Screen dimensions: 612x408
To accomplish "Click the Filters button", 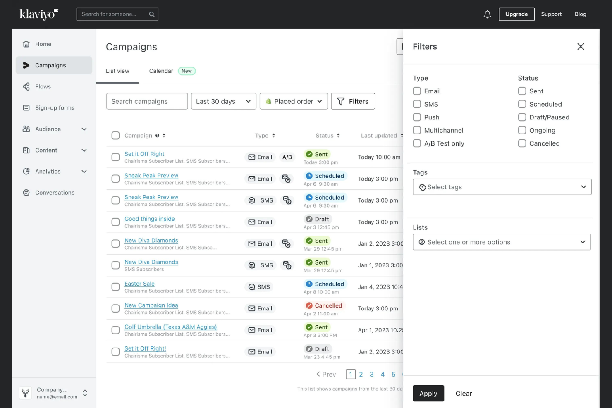I will coord(353,101).
